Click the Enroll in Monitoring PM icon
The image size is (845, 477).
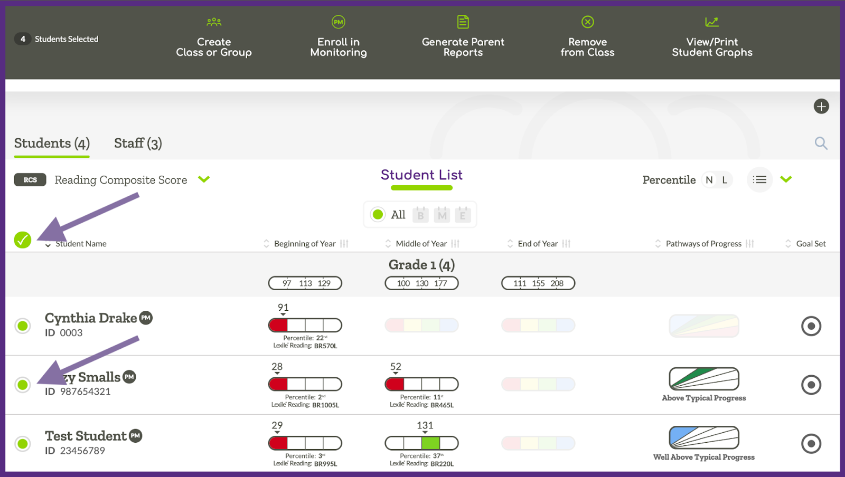click(x=338, y=22)
